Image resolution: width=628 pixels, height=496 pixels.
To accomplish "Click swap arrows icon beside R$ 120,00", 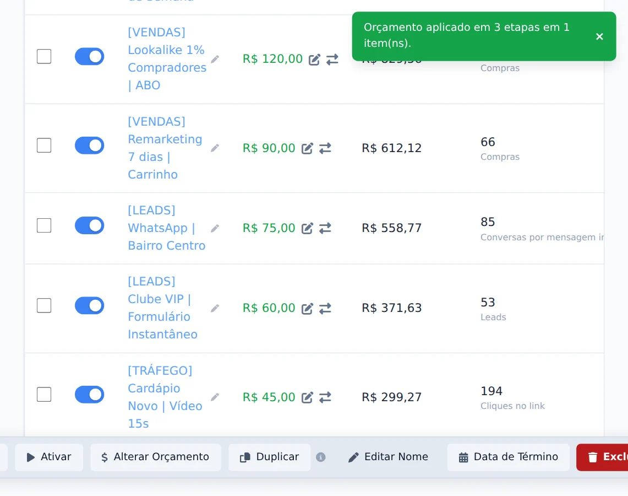I will pos(332,60).
